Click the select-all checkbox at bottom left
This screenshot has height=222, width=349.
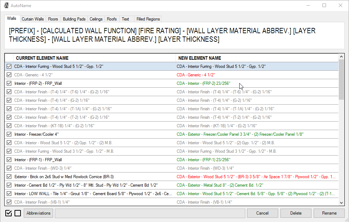pyautogui.click(x=8, y=213)
